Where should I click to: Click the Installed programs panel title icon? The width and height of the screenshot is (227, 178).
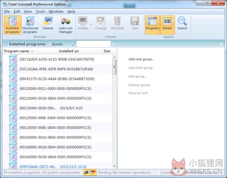[x=6, y=44]
